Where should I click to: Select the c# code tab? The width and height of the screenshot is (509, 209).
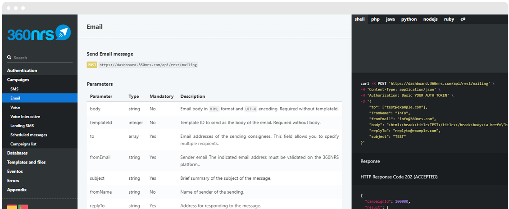463,19
